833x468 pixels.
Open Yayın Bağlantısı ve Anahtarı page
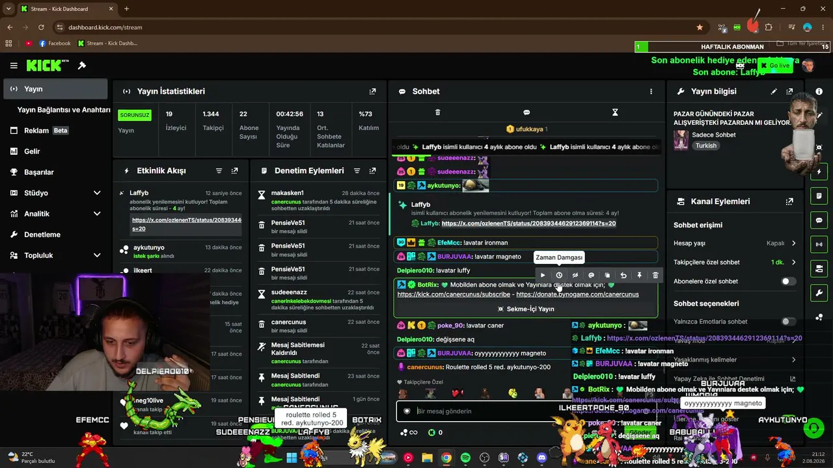64,110
